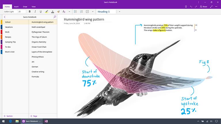Click the undo arrow
This screenshot has height=124, width=221.
(191, 6)
